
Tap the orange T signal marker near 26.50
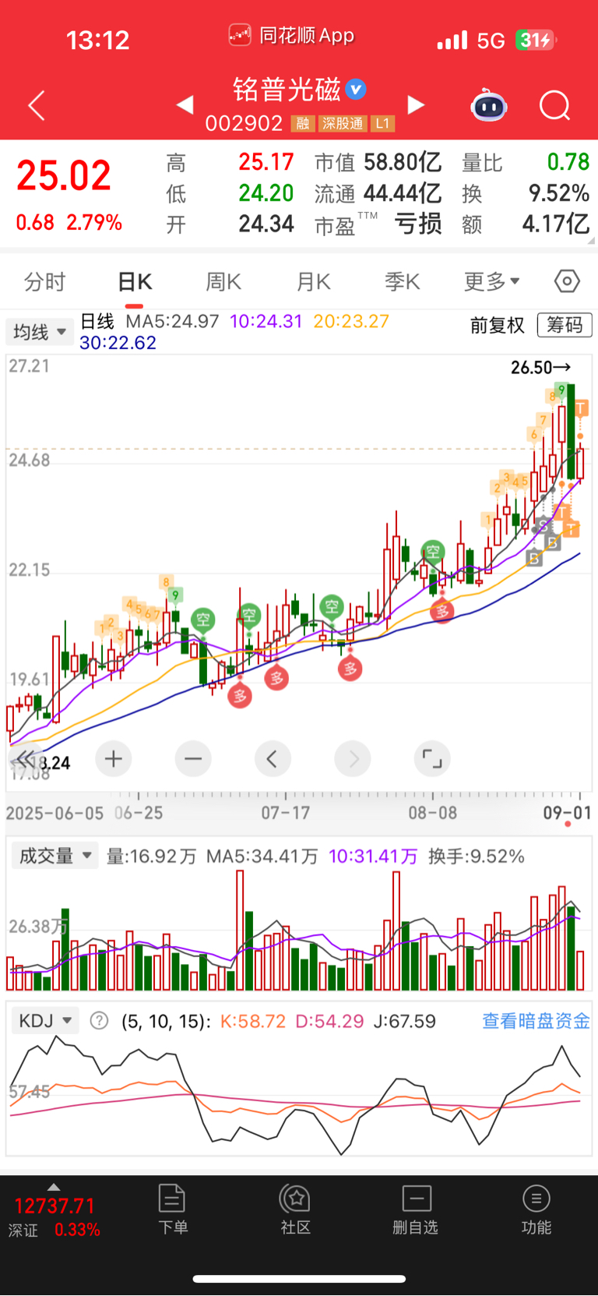tap(580, 408)
